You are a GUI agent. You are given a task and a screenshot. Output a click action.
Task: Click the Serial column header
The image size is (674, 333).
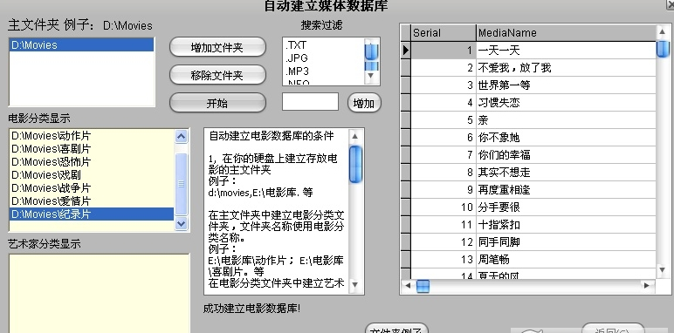click(444, 33)
